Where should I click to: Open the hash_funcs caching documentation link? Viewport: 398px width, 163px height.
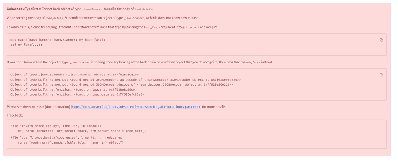[x=136, y=106]
